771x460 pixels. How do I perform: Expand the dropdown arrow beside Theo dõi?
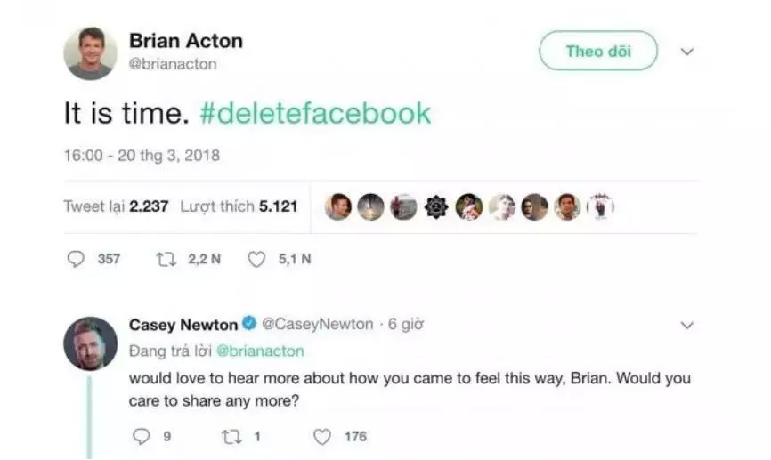pos(686,52)
